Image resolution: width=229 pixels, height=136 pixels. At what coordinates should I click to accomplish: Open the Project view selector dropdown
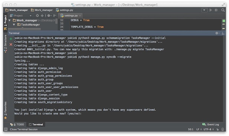[x=30, y=16]
